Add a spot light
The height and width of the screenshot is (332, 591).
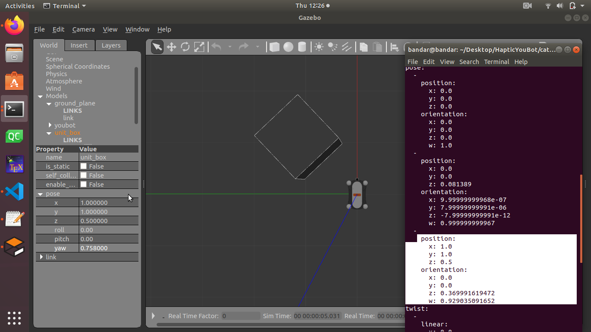click(x=333, y=47)
